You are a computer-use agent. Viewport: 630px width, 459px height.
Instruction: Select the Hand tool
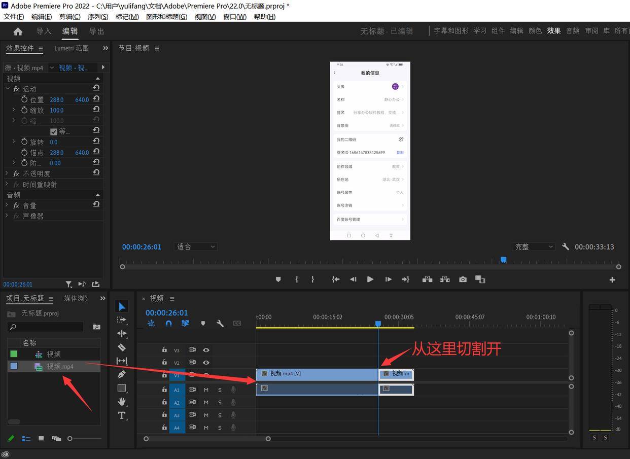pyautogui.click(x=122, y=402)
